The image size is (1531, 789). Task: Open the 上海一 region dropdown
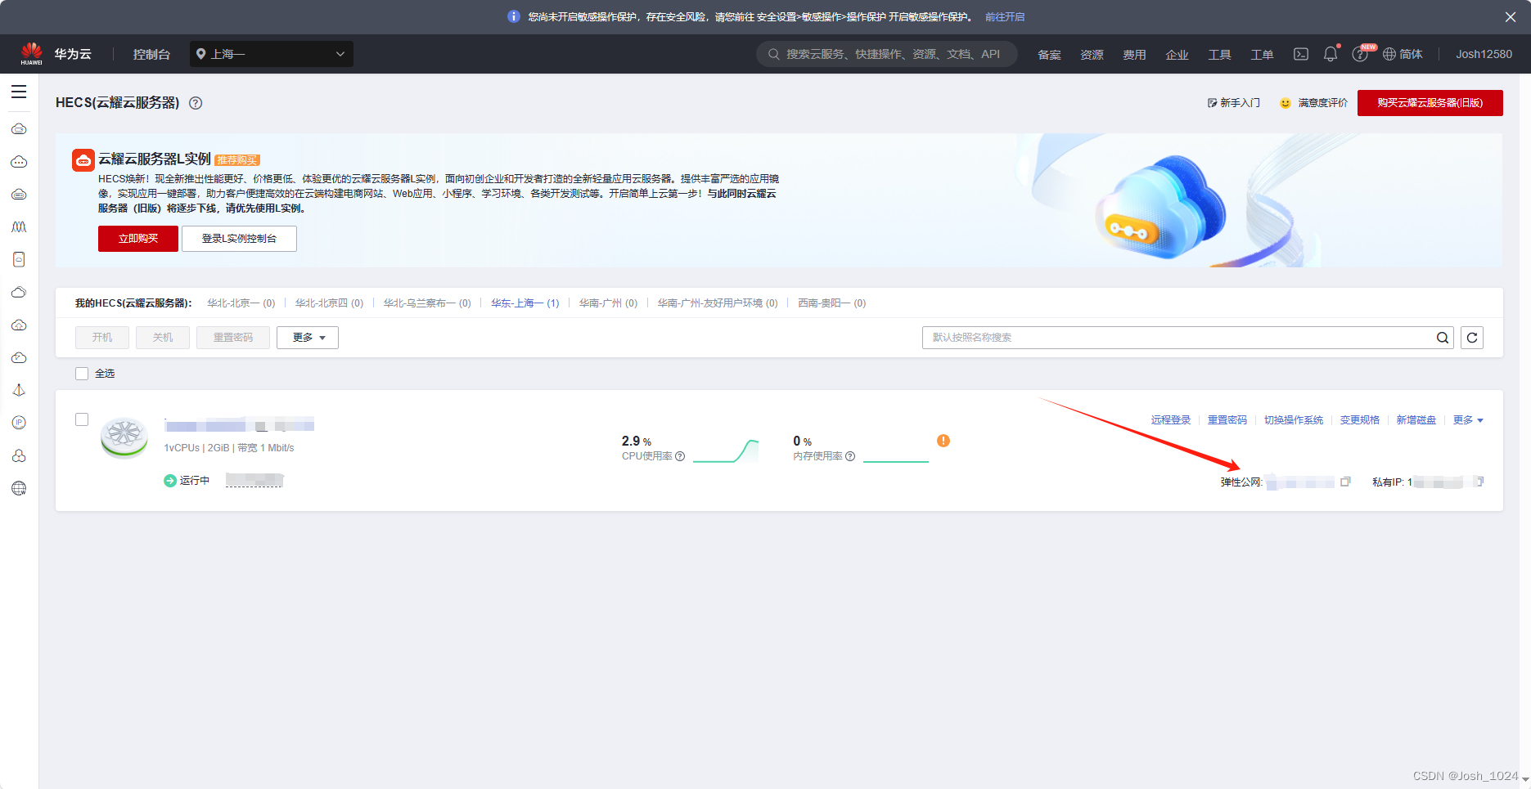272,54
